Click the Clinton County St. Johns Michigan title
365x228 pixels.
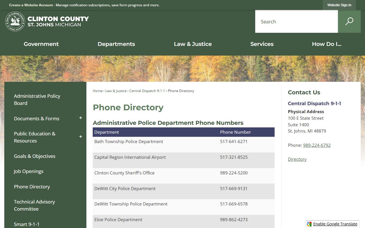(x=58, y=21)
